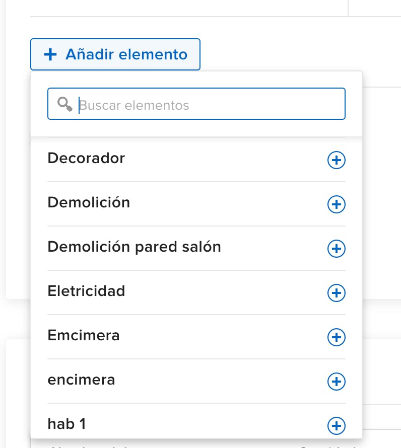Select the Decorador list entry
The height and width of the screenshot is (448, 401).
(x=86, y=158)
